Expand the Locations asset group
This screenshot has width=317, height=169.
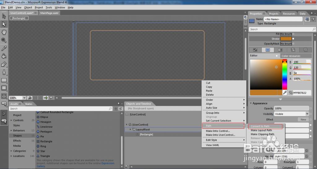[11, 156]
